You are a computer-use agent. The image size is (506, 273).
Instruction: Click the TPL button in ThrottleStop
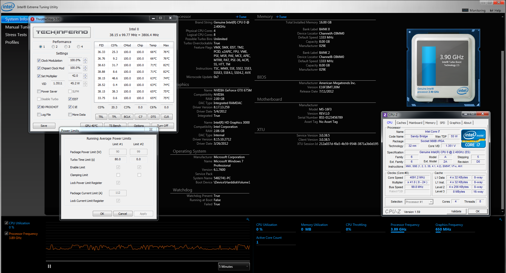(x=114, y=117)
